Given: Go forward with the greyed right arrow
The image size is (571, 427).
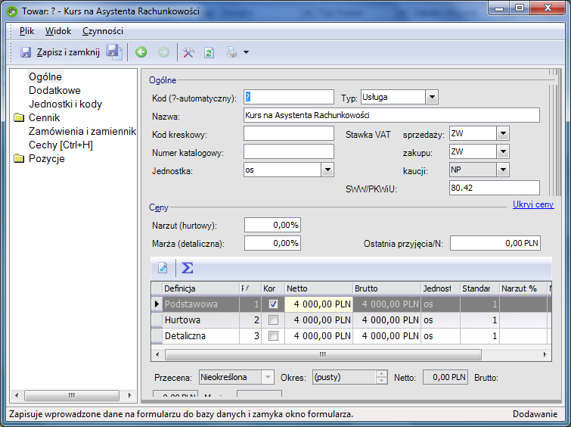Looking at the screenshot, I should [x=164, y=52].
